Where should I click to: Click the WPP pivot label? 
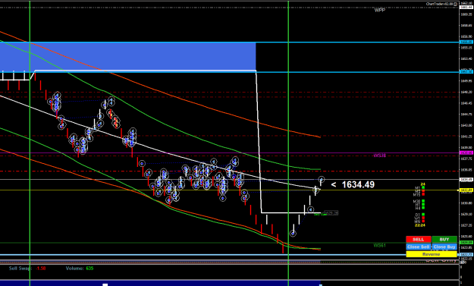(x=380, y=11)
